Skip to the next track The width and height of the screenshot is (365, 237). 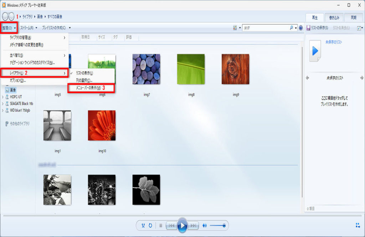click(193, 225)
